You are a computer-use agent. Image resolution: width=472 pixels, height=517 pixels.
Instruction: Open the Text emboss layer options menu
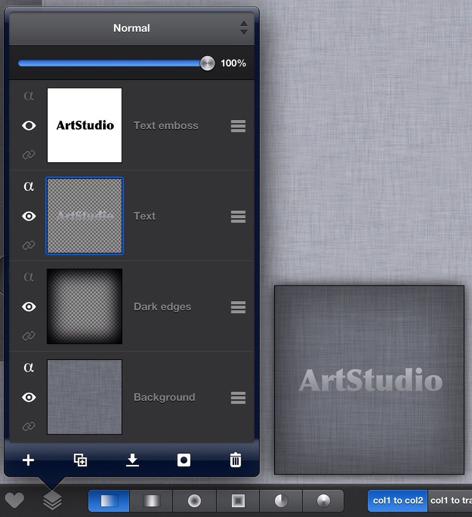coord(238,126)
